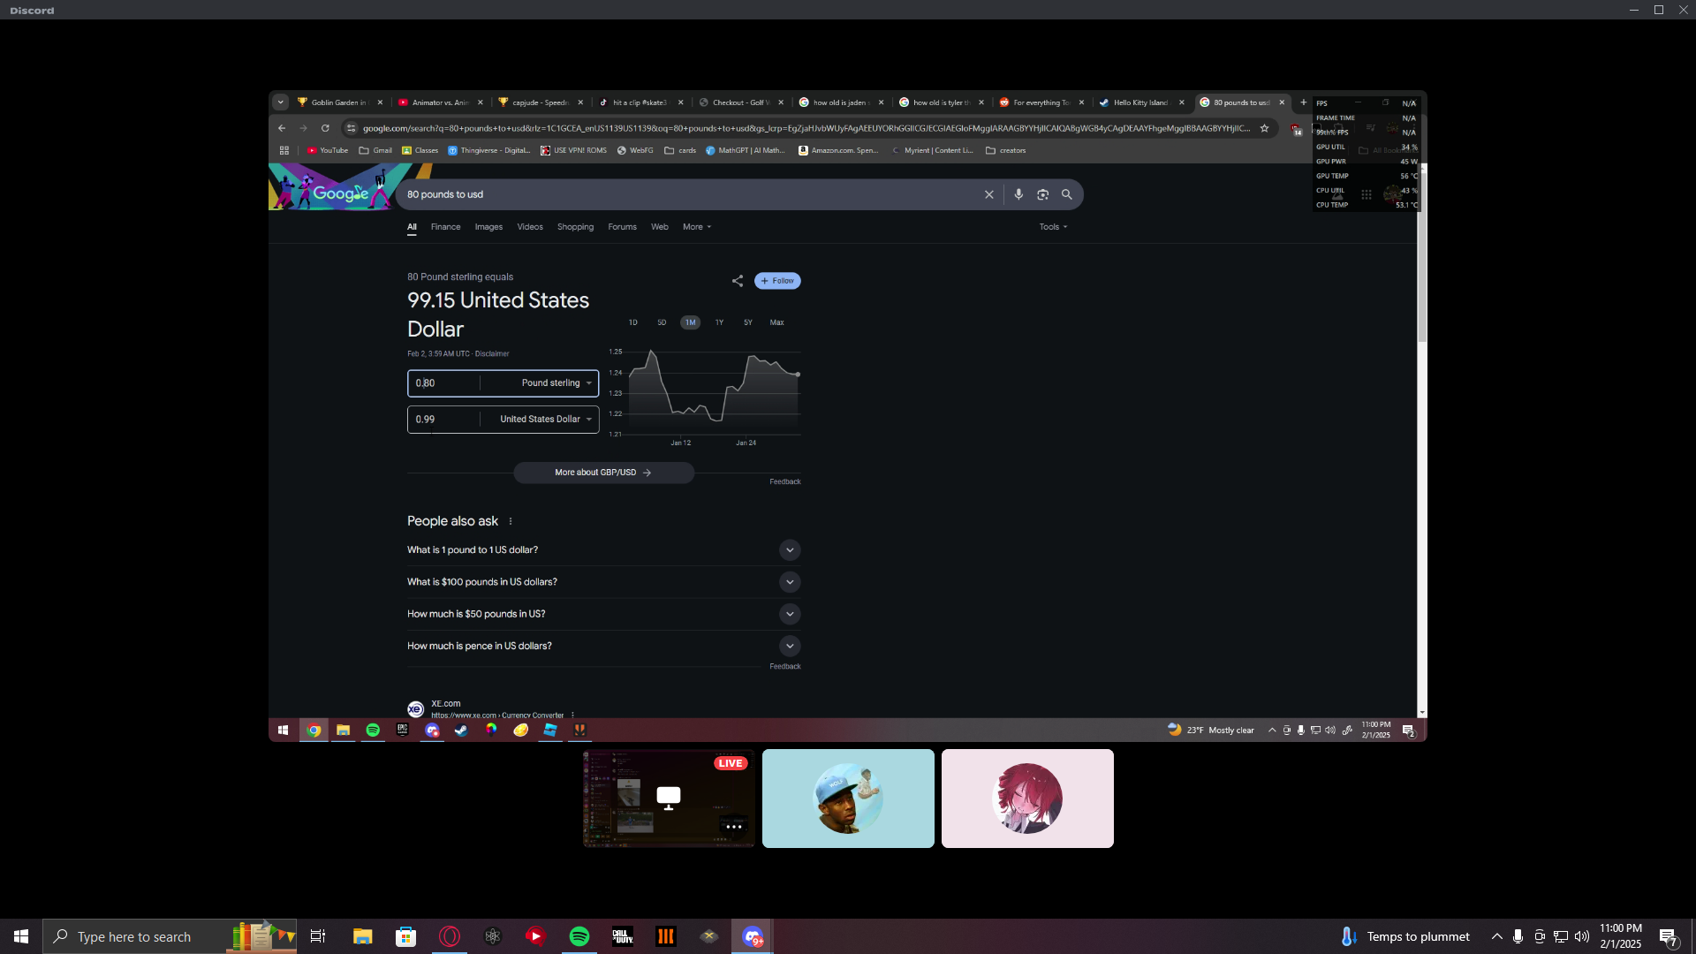This screenshot has width=1696, height=954.
Task: Open Google Lens image search icon
Action: pyautogui.click(x=1042, y=194)
